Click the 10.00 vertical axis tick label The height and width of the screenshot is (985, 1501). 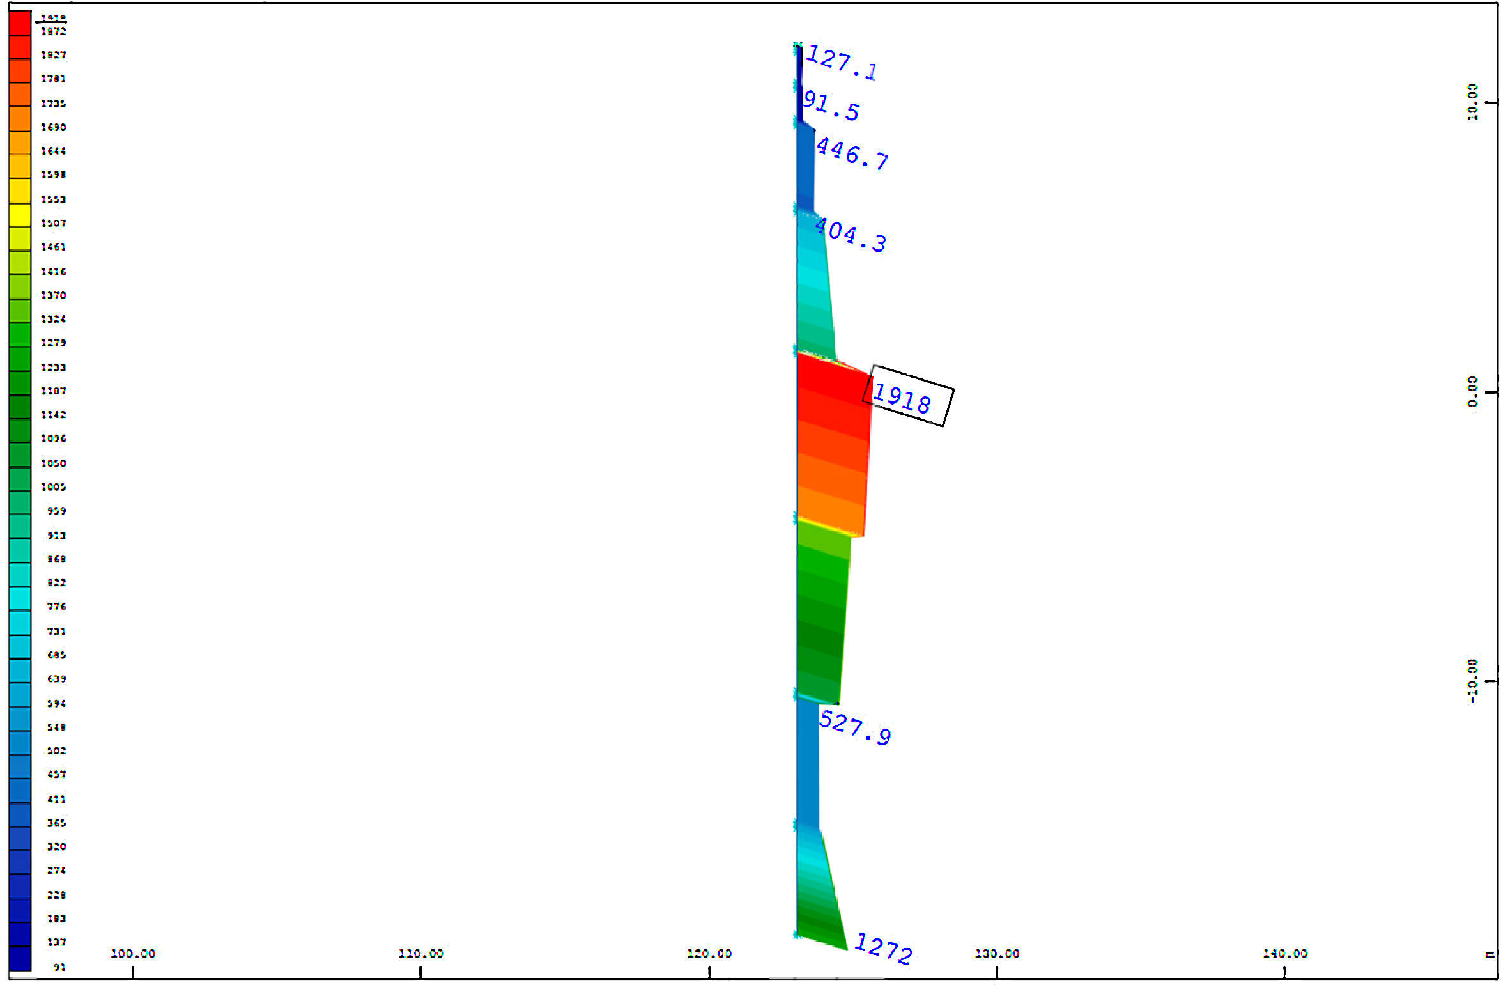(x=1472, y=102)
